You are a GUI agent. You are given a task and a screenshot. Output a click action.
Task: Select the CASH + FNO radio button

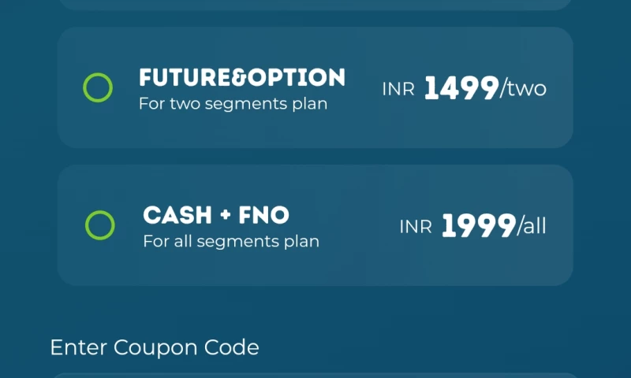pyautogui.click(x=100, y=225)
